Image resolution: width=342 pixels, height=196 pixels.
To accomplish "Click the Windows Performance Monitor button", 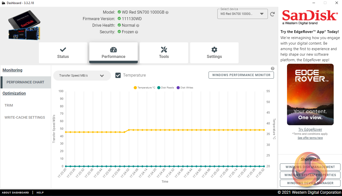I will (x=241, y=75).
